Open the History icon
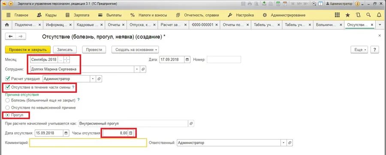Screen dimensions: 386x155 click(x=358, y=15)
